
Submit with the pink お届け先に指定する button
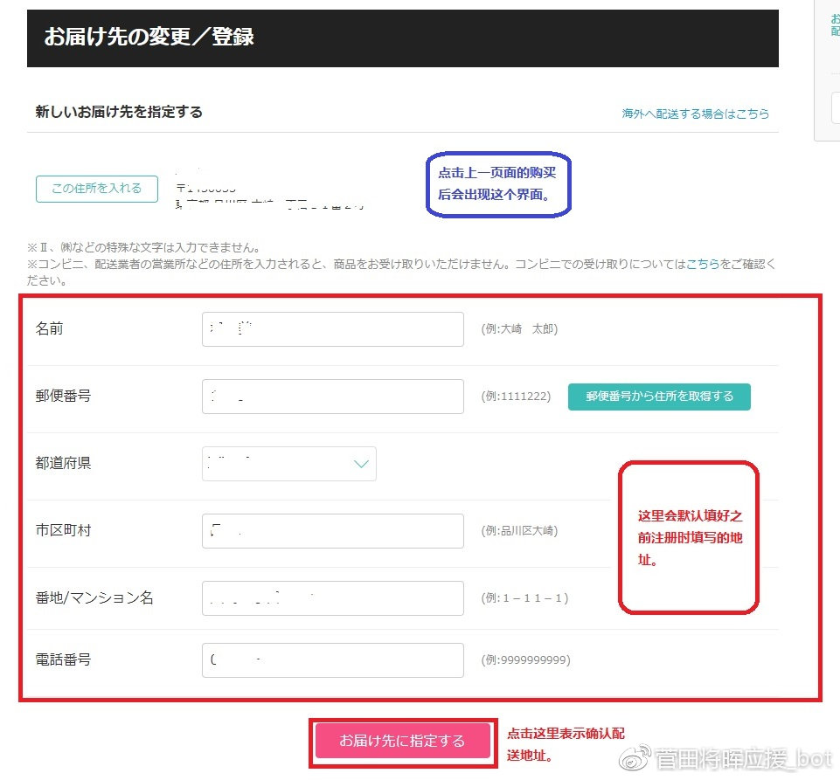(x=402, y=741)
